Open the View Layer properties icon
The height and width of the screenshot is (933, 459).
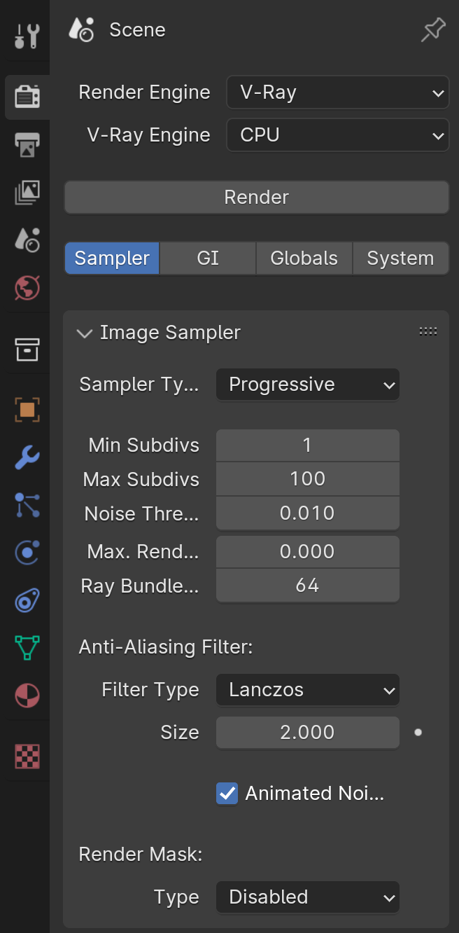(27, 193)
